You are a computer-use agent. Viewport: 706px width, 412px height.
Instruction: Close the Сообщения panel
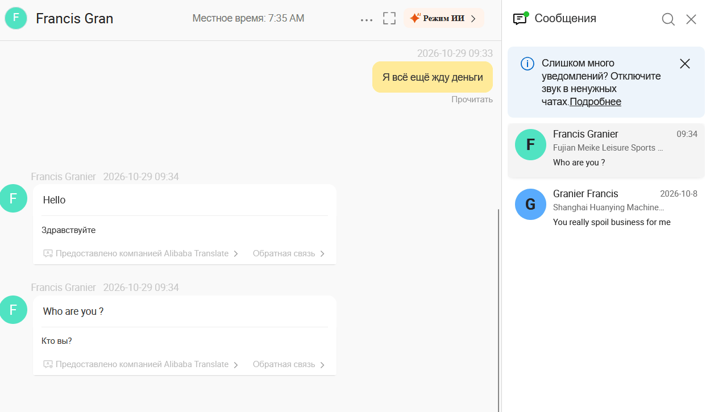[691, 19]
